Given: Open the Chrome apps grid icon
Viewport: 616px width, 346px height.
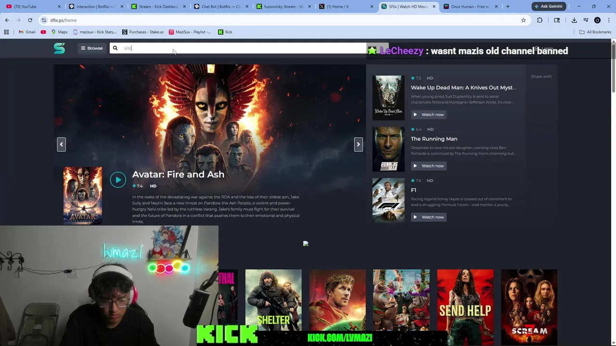Looking at the screenshot, I should 6,32.
